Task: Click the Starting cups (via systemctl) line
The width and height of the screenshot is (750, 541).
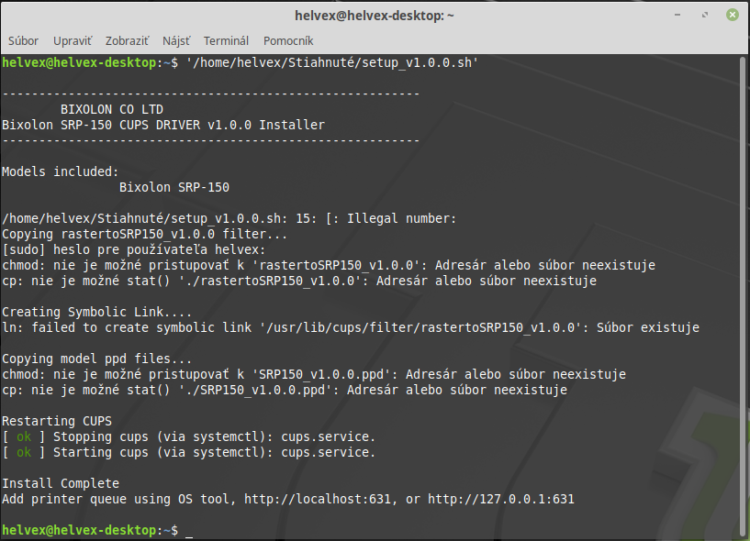Action: (189, 453)
